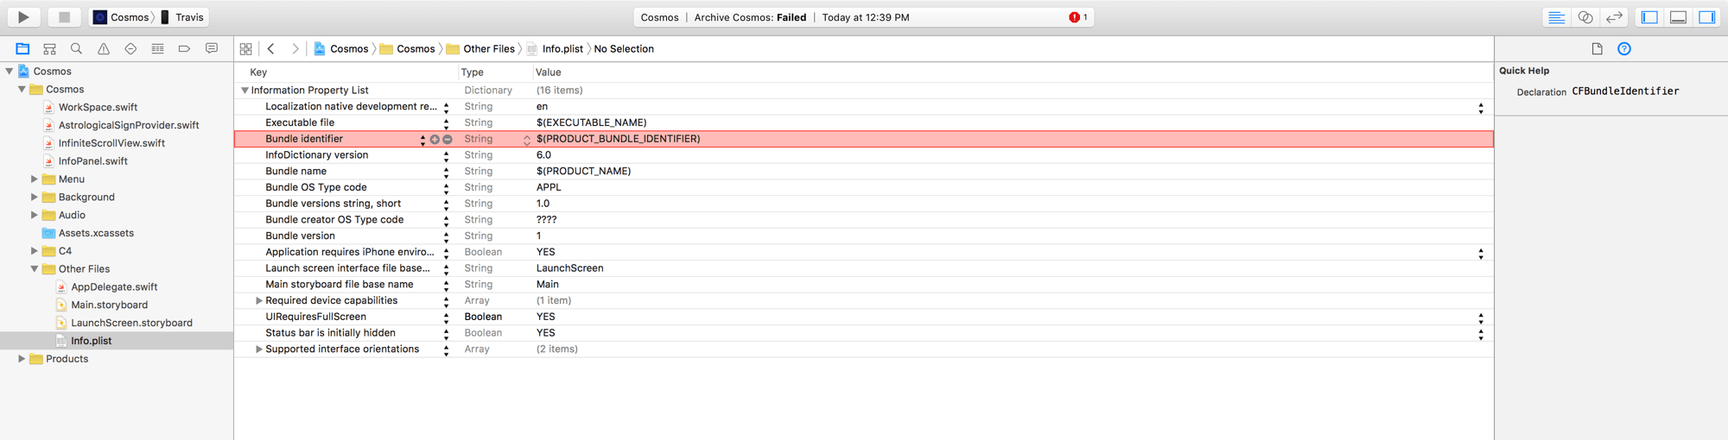Open the Symbol navigator tab

(49, 49)
